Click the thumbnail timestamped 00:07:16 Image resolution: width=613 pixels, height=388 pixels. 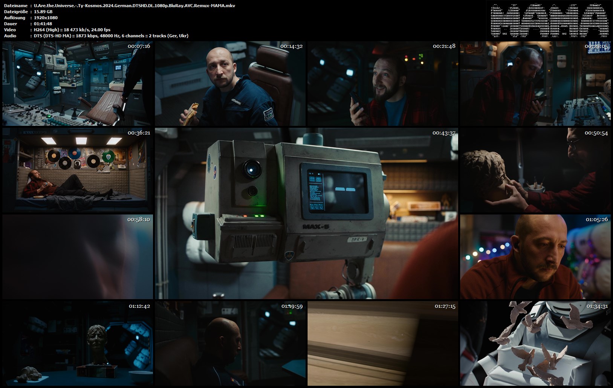click(78, 84)
